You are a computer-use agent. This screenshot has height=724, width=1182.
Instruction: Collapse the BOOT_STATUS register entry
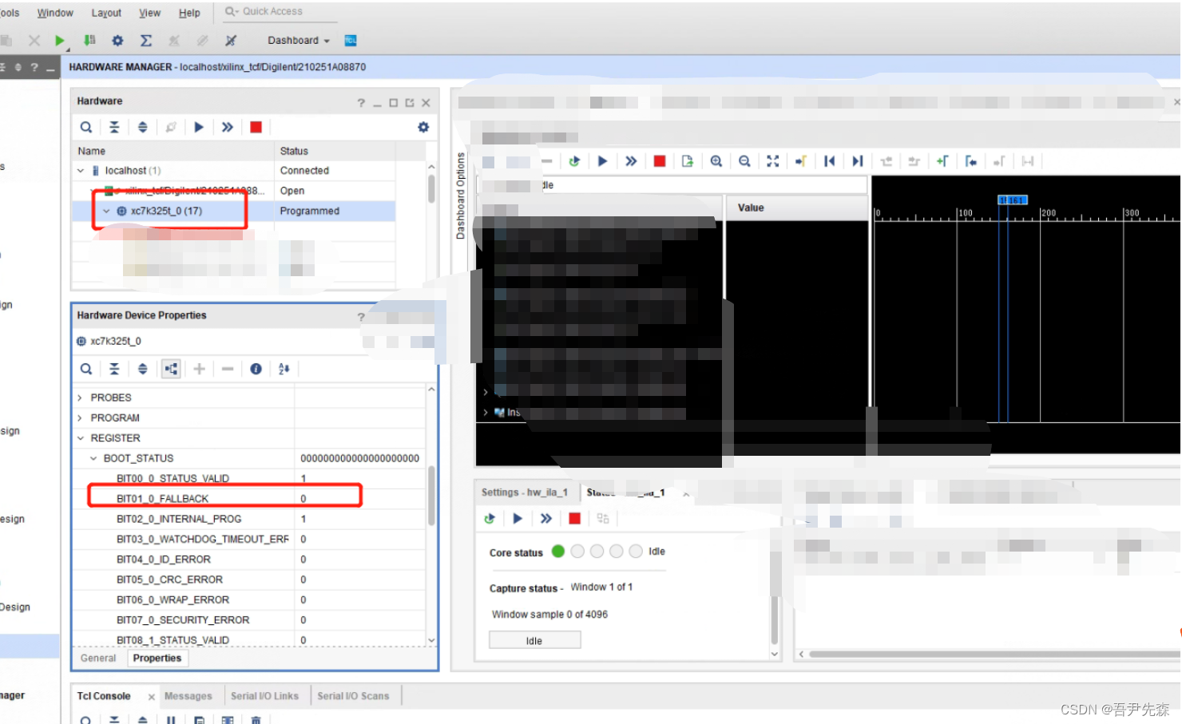click(x=93, y=458)
